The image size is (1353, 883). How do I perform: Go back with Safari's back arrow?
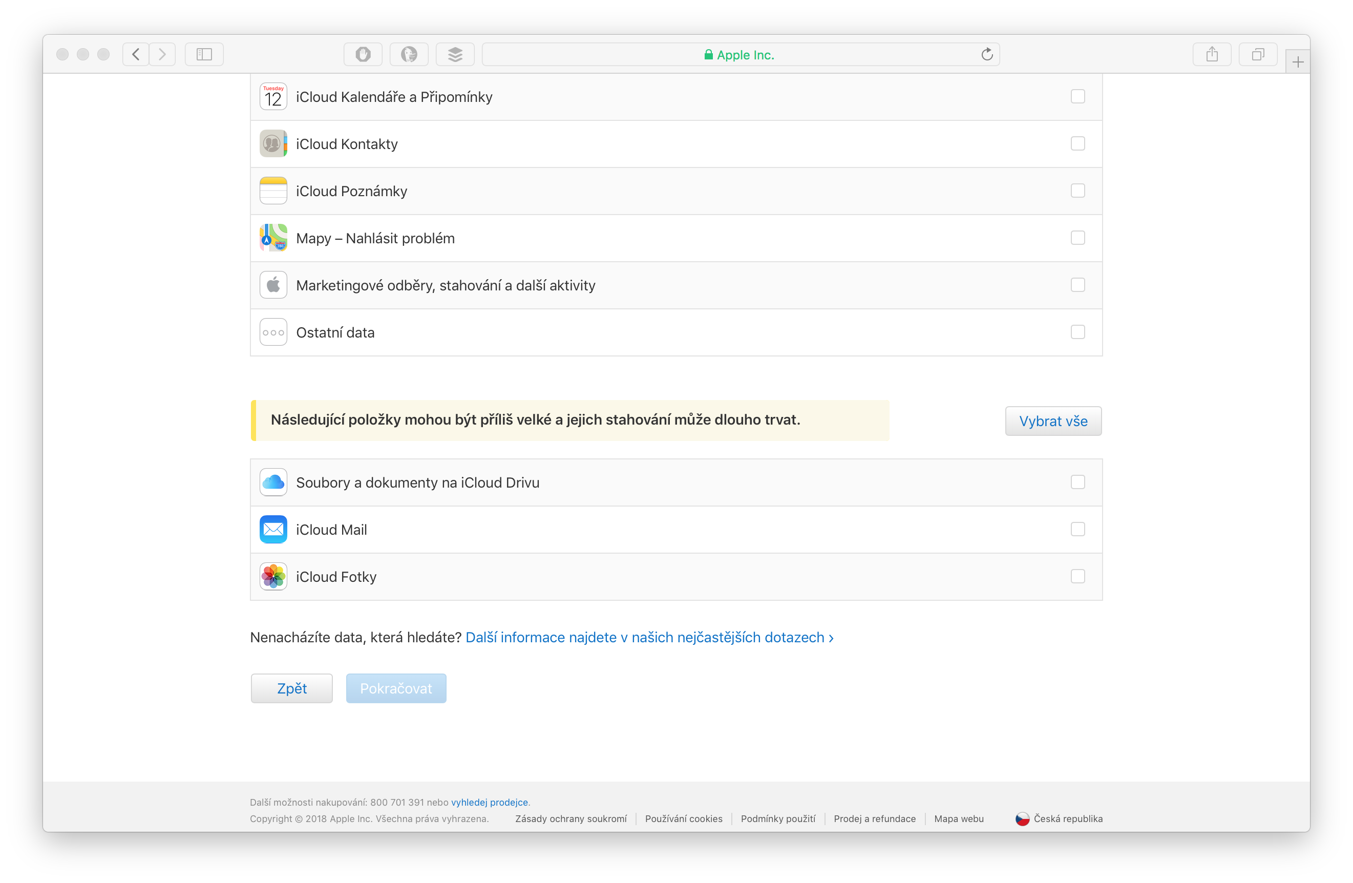coord(136,55)
